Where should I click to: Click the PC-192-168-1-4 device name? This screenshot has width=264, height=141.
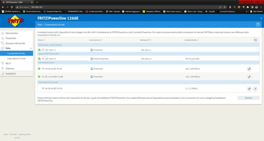point(49,59)
